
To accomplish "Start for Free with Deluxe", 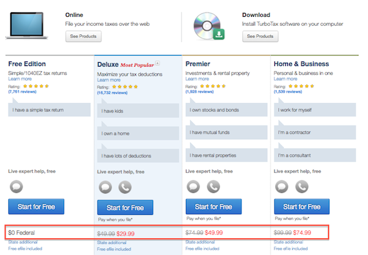I will tap(125, 208).
